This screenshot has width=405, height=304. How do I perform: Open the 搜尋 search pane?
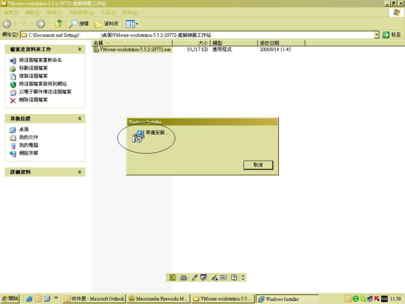[x=79, y=24]
